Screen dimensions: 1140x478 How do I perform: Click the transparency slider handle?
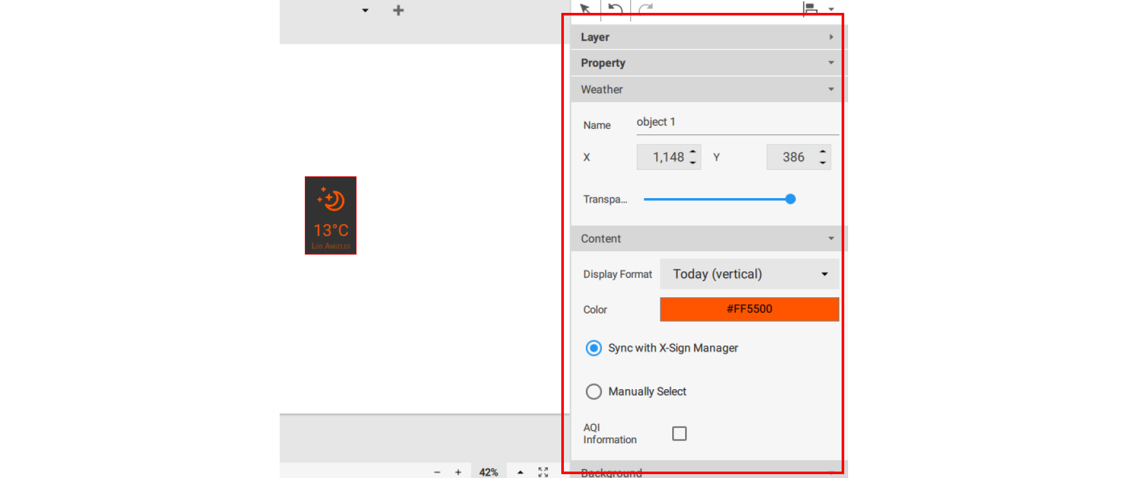point(791,199)
